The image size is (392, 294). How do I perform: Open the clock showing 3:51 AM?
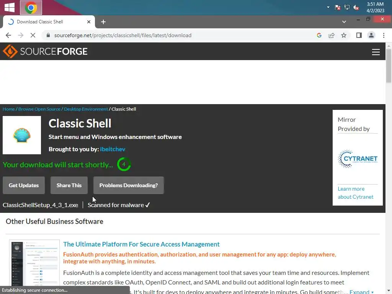[x=375, y=7]
